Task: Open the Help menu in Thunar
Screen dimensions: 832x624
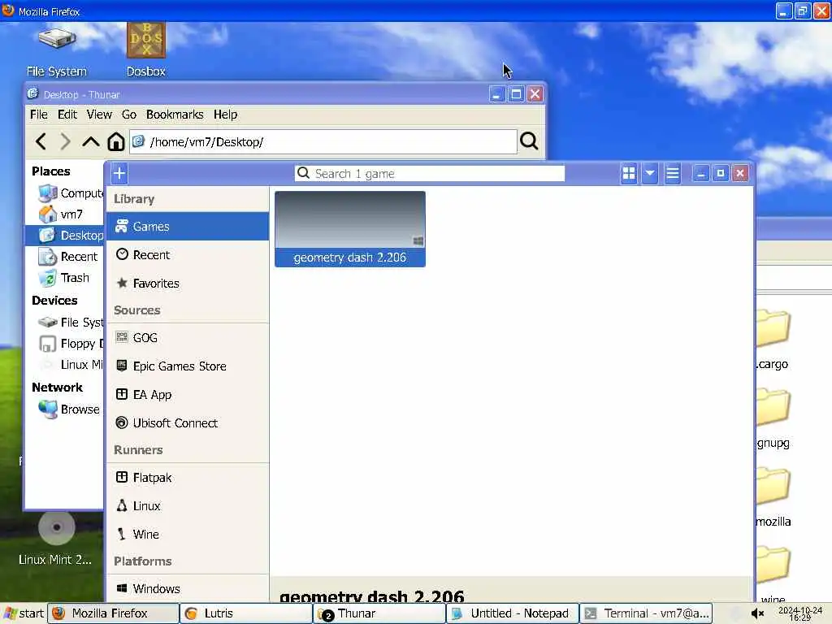Action: click(x=226, y=115)
